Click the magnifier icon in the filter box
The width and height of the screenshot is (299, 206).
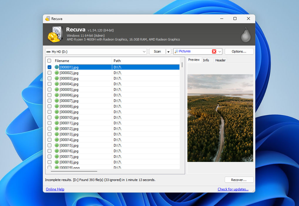pos(176,51)
